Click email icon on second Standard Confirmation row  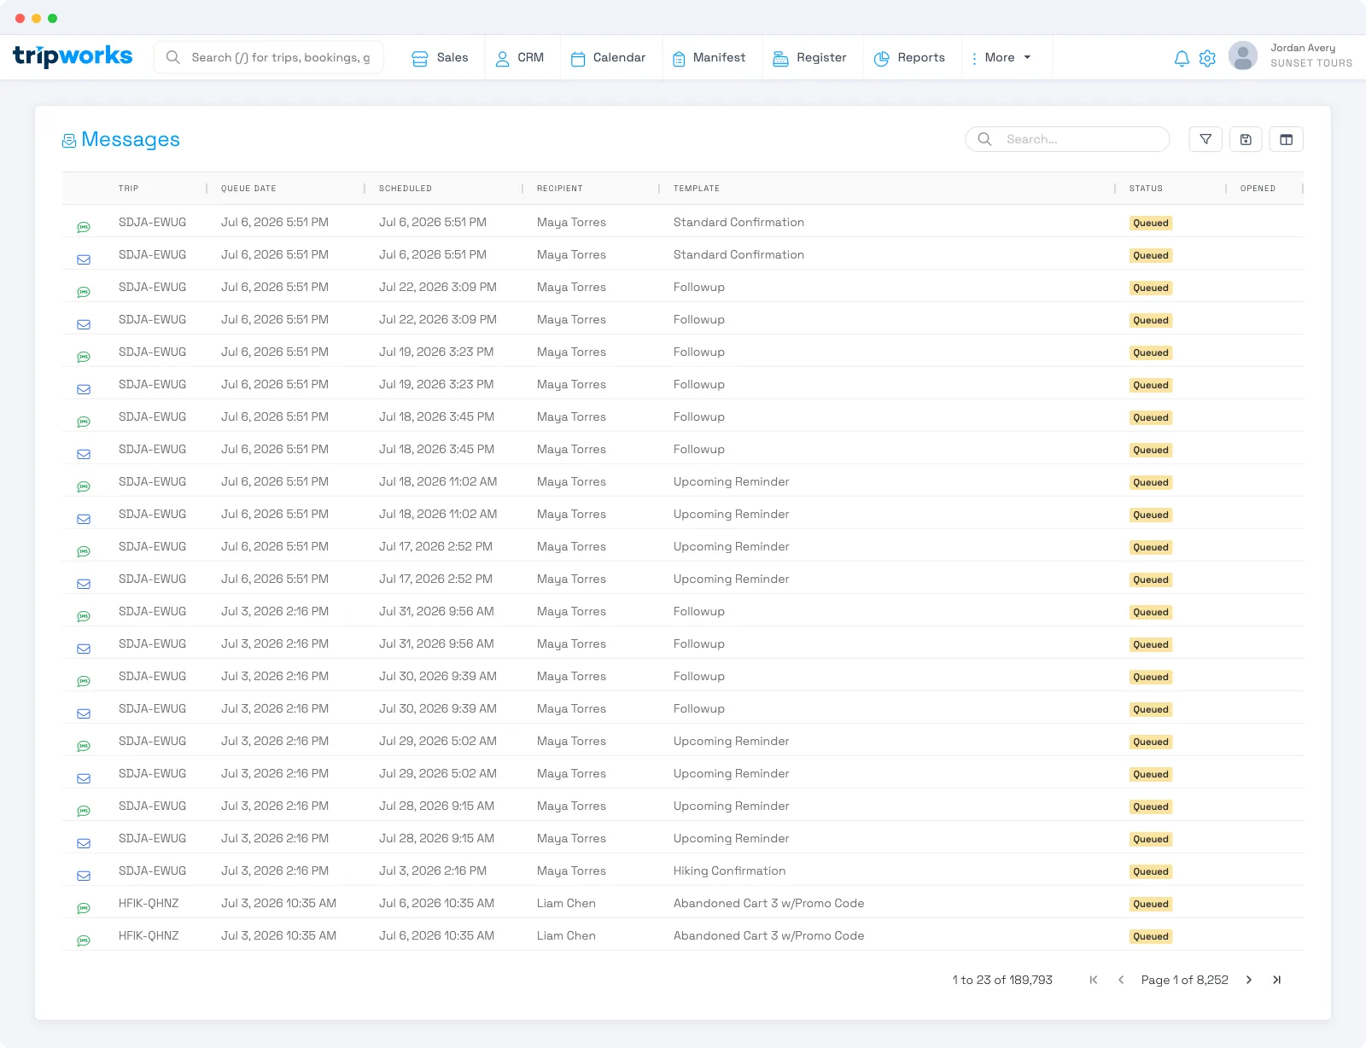point(84,259)
